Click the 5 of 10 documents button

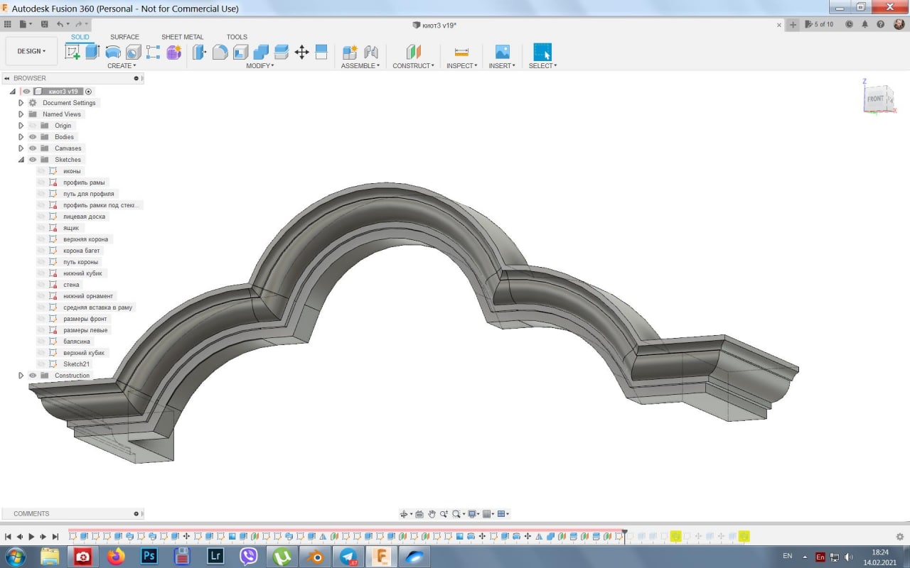click(x=820, y=24)
